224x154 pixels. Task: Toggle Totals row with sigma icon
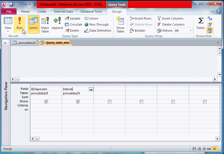pos(201,23)
